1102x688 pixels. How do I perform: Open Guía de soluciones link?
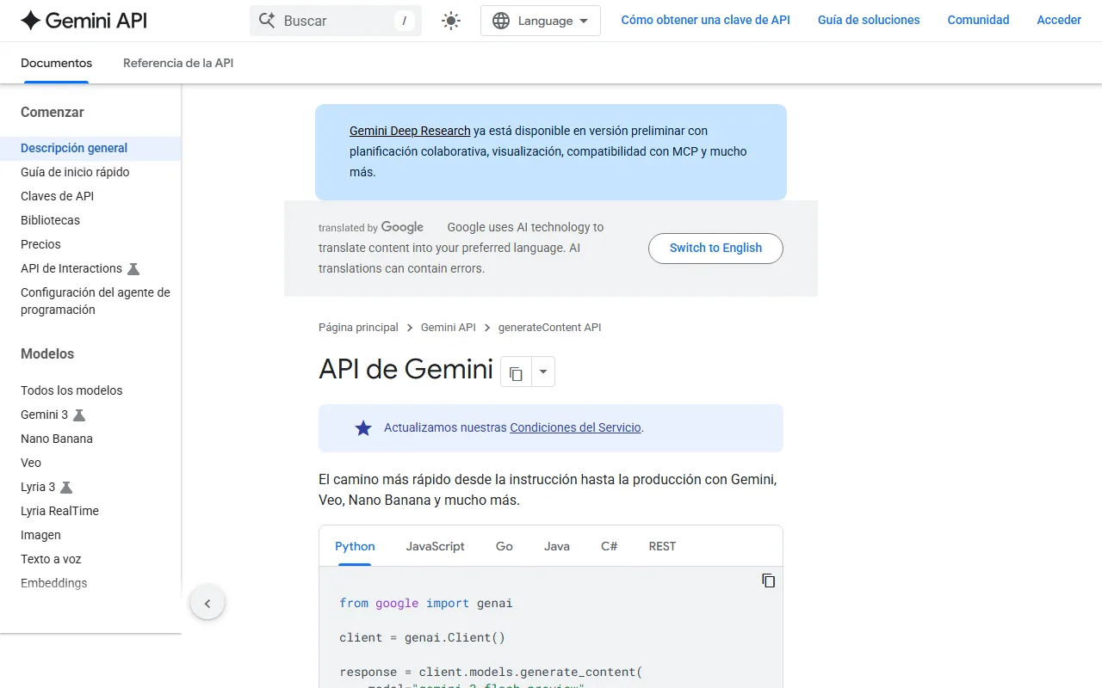(x=869, y=20)
